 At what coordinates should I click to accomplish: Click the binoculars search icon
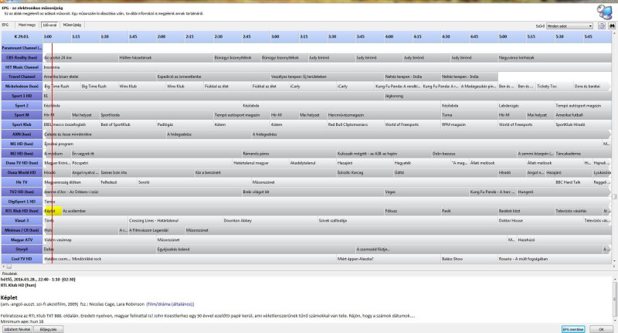612,25
